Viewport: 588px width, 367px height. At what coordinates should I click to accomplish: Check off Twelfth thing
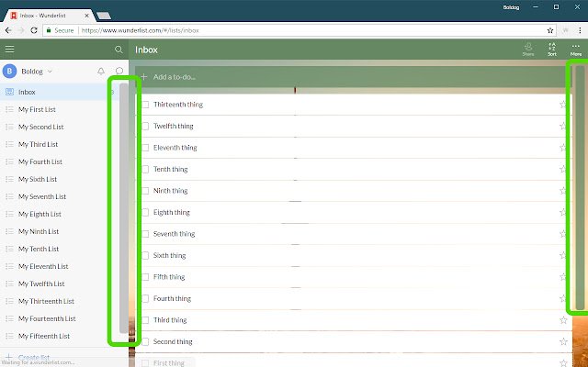pyautogui.click(x=145, y=127)
